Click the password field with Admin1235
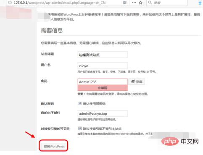This screenshot has width=203, height=155. point(103,82)
